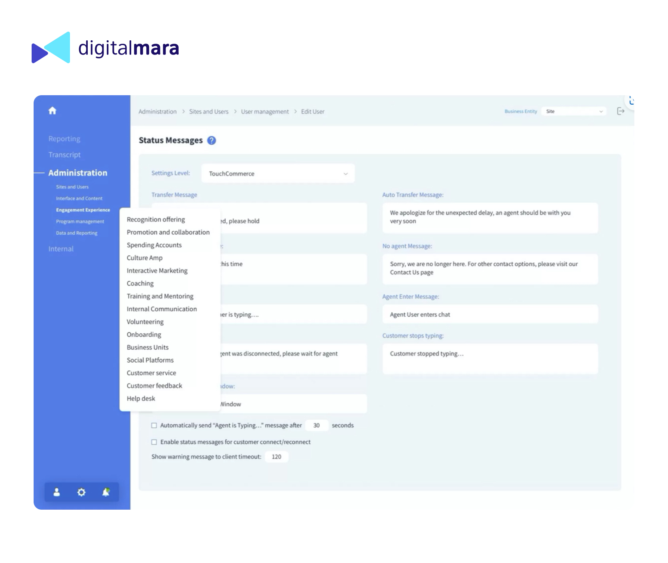Click the client timeout field showing 120
This screenshot has width=668, height=563.
[x=276, y=457]
